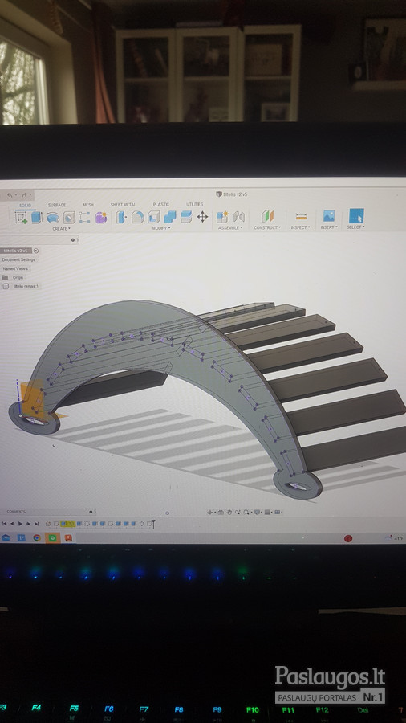This screenshot has width=406, height=723.
Task: Open Chrome from the taskbar
Action: point(37,537)
